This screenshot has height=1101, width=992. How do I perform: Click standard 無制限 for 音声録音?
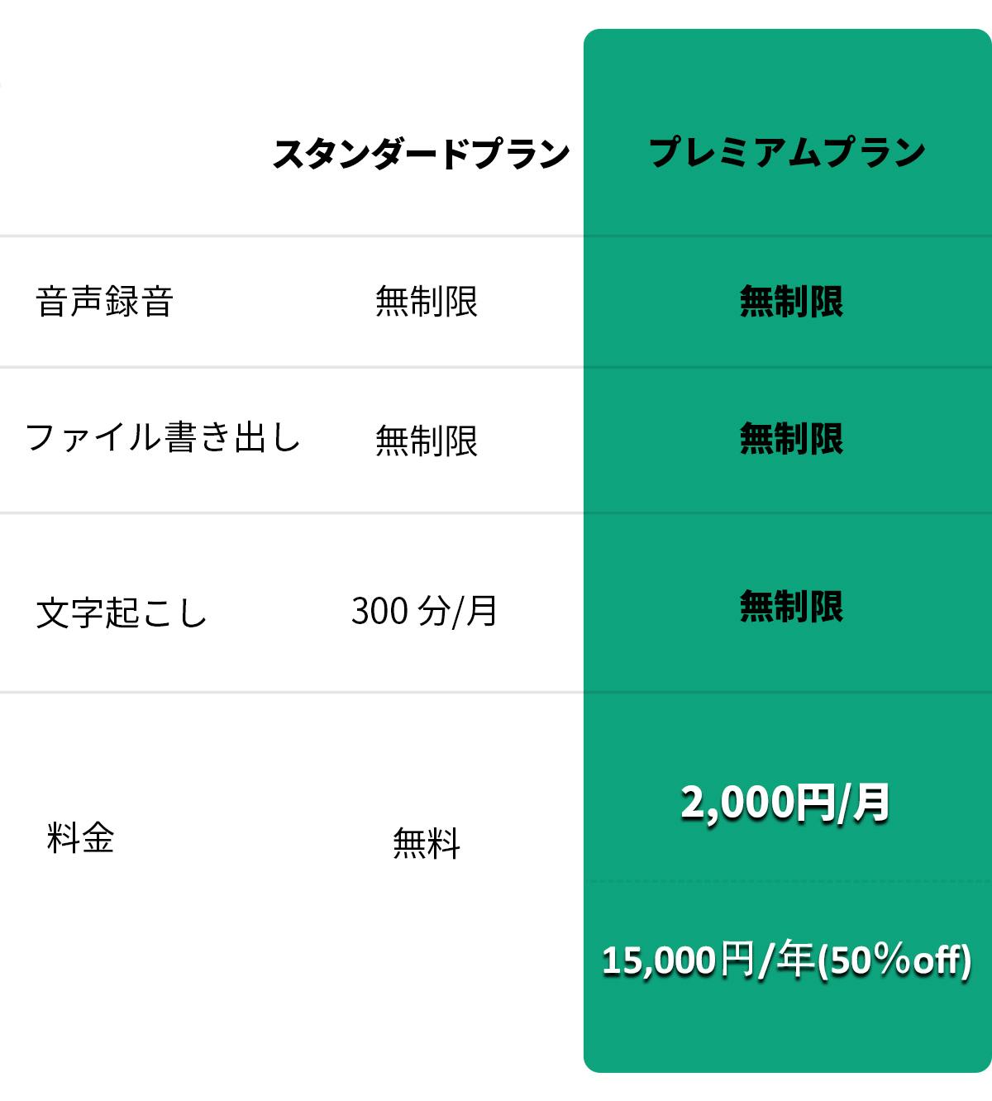[x=427, y=302]
